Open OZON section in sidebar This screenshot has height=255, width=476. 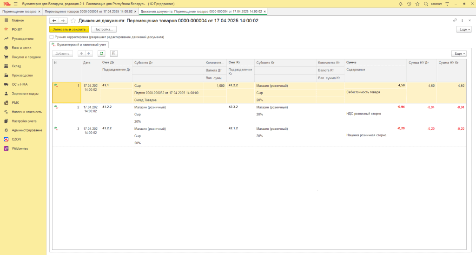coord(16,139)
